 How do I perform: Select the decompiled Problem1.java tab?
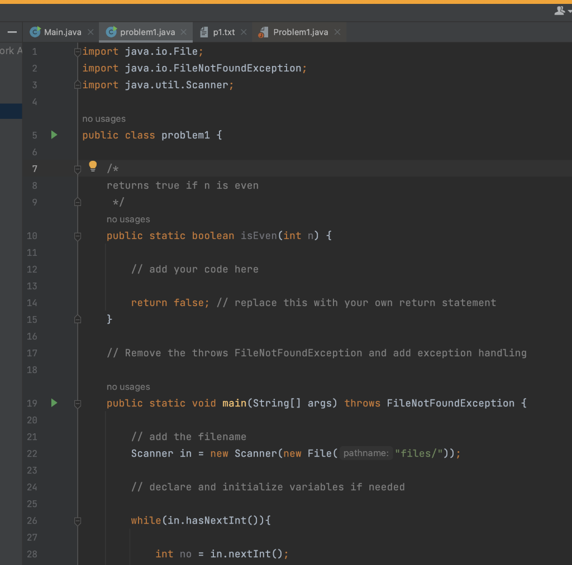(x=299, y=32)
